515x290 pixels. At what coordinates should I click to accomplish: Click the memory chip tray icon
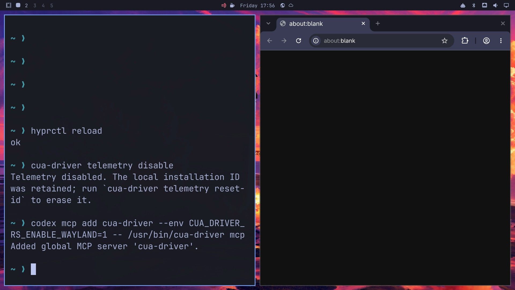click(x=484, y=5)
